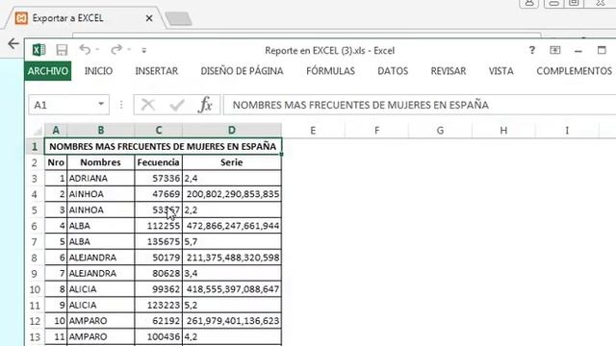
Task: Open the Insert Function fx dialog
Action: 205,105
